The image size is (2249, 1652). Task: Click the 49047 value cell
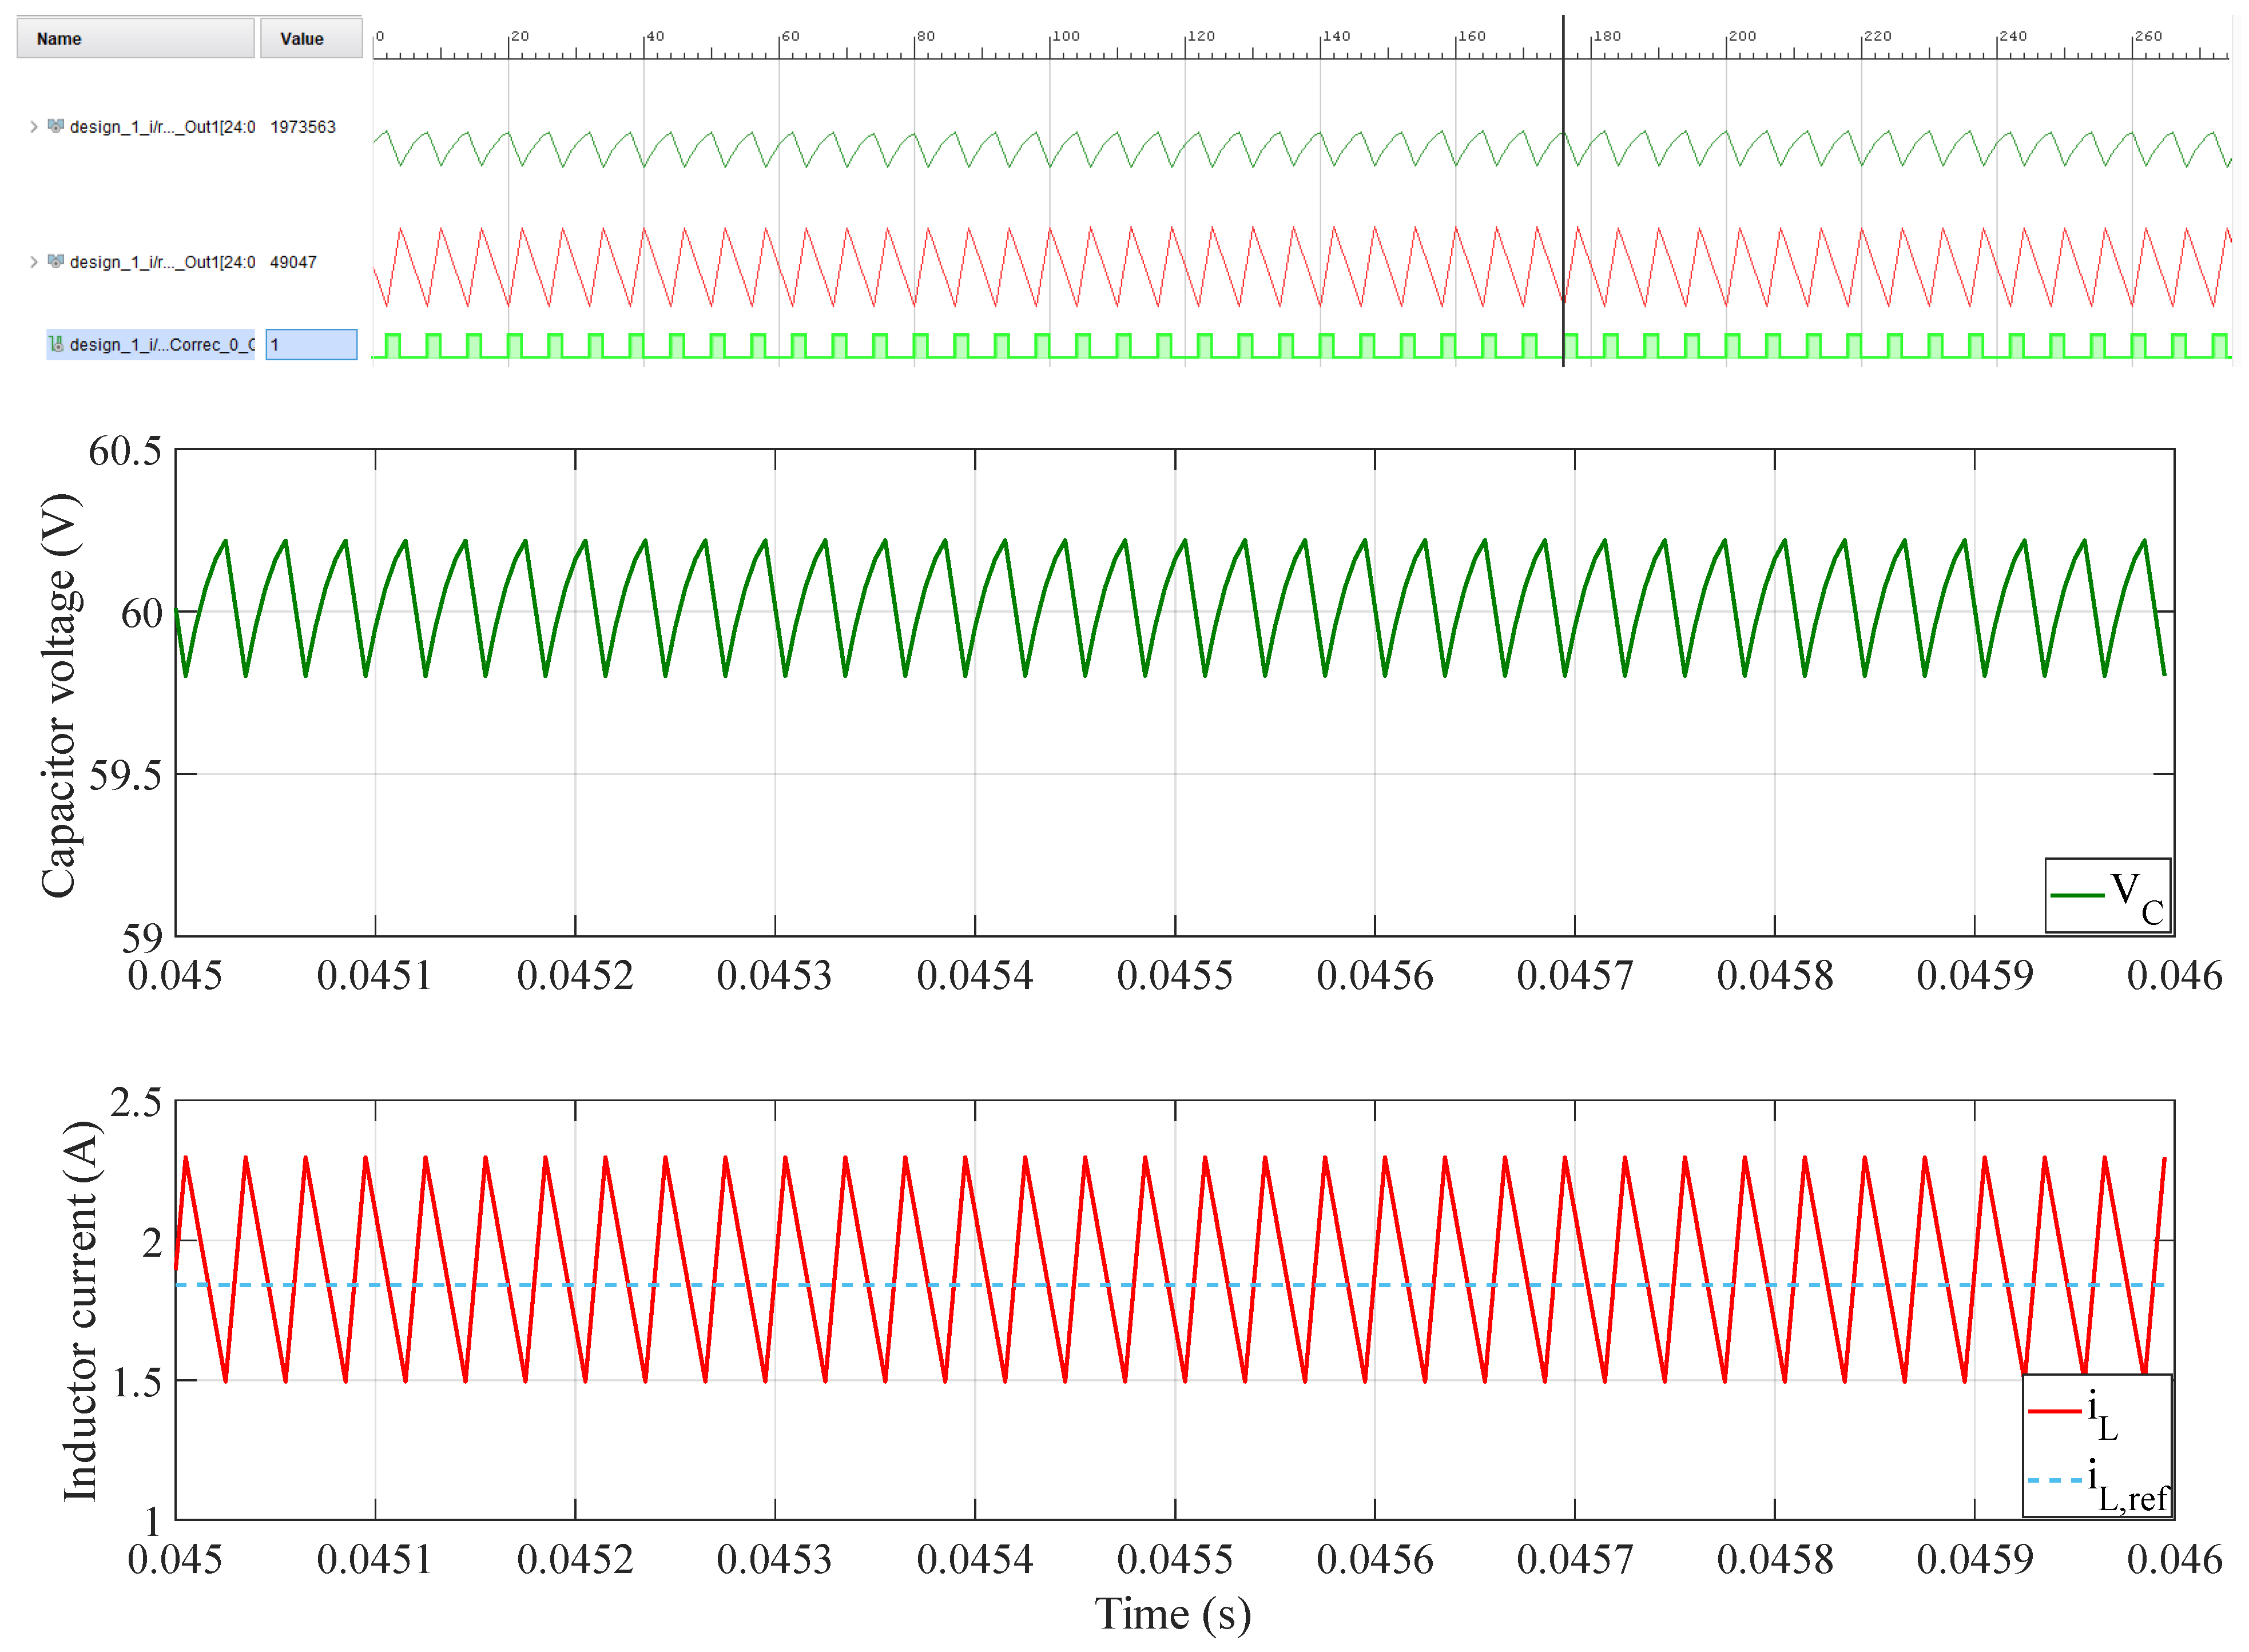point(293,262)
